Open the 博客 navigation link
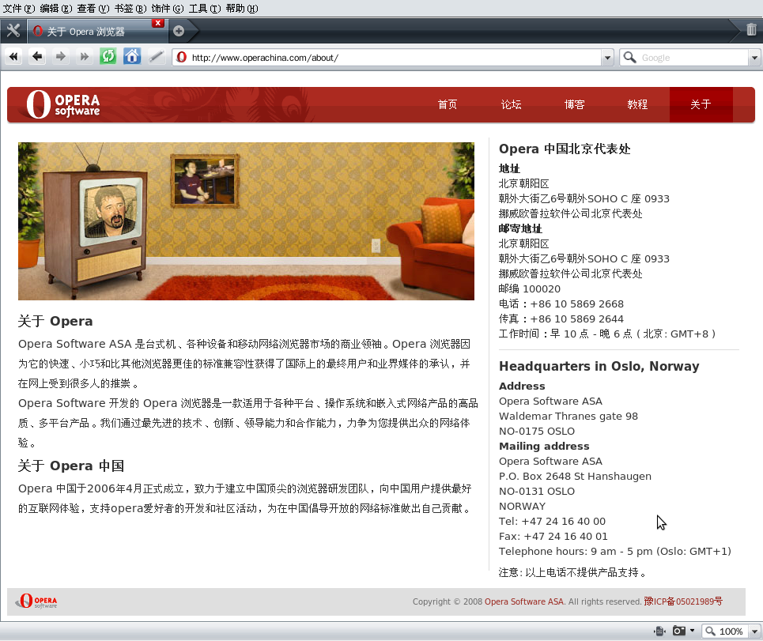The height and width of the screenshot is (641, 763). coord(574,104)
